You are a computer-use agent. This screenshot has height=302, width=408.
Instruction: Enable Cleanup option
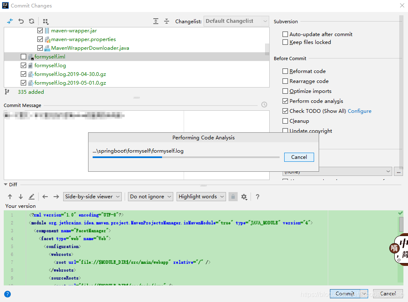(285, 121)
